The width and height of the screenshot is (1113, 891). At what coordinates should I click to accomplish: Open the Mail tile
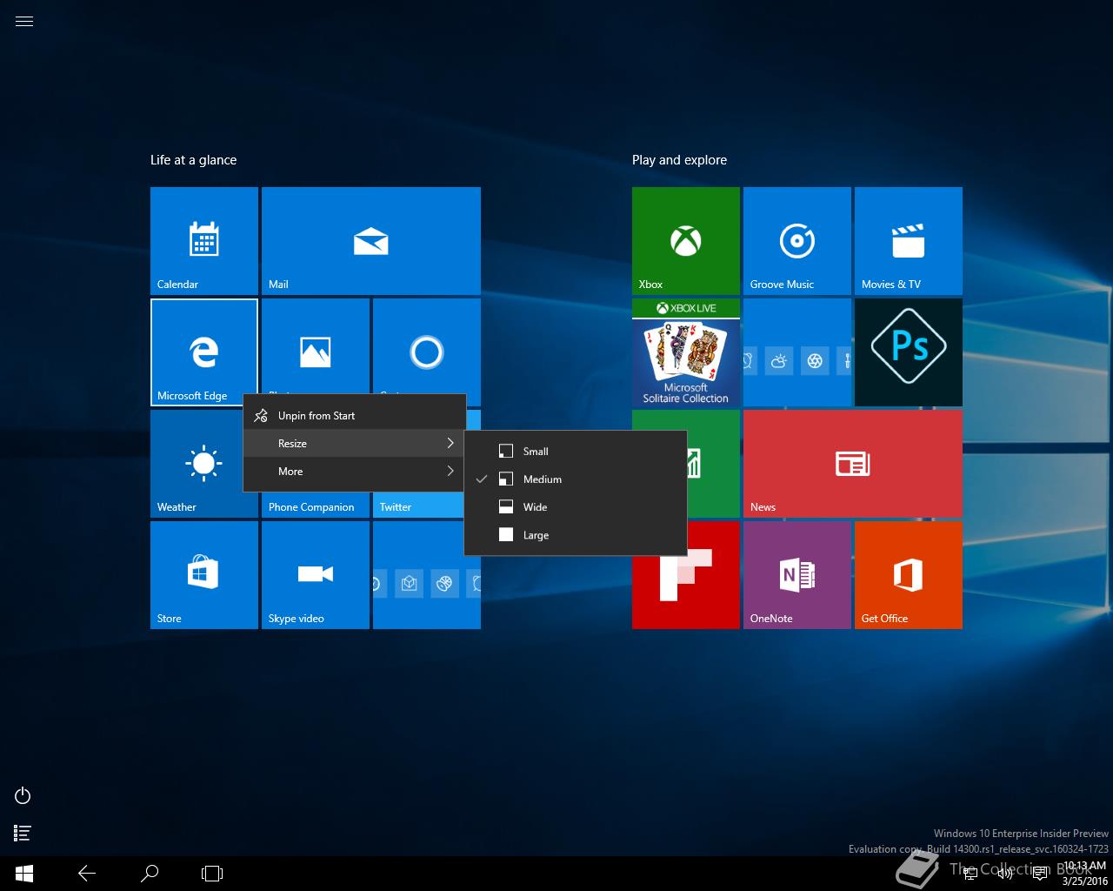(x=371, y=241)
